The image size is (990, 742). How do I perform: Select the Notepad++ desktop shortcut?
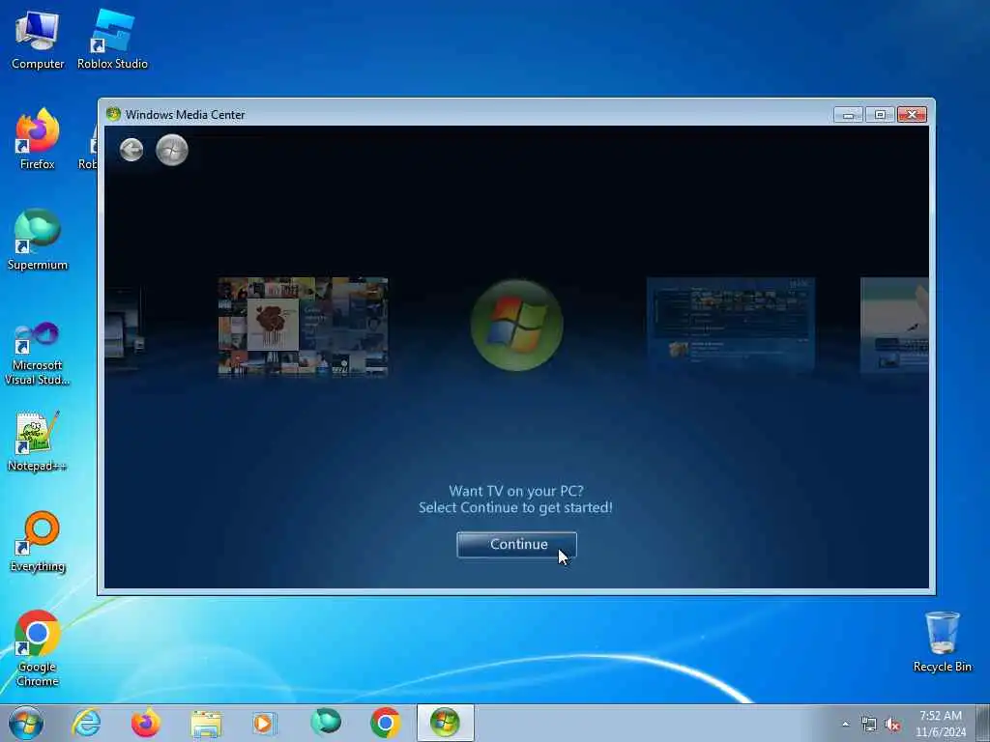point(38,442)
